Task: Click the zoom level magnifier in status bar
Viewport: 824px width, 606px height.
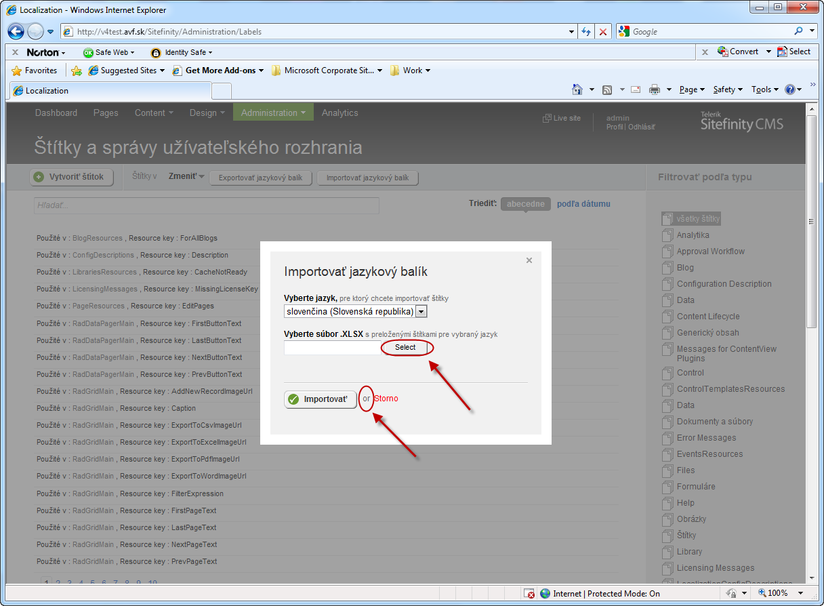Action: [762, 593]
